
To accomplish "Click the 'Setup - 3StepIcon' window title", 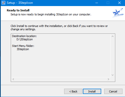I will point(20,3).
